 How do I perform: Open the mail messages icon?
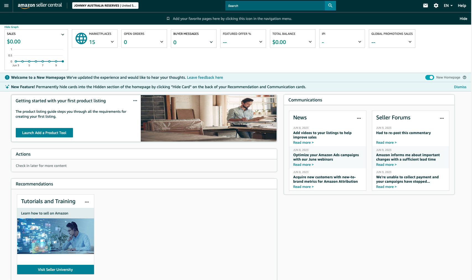[x=426, y=6]
